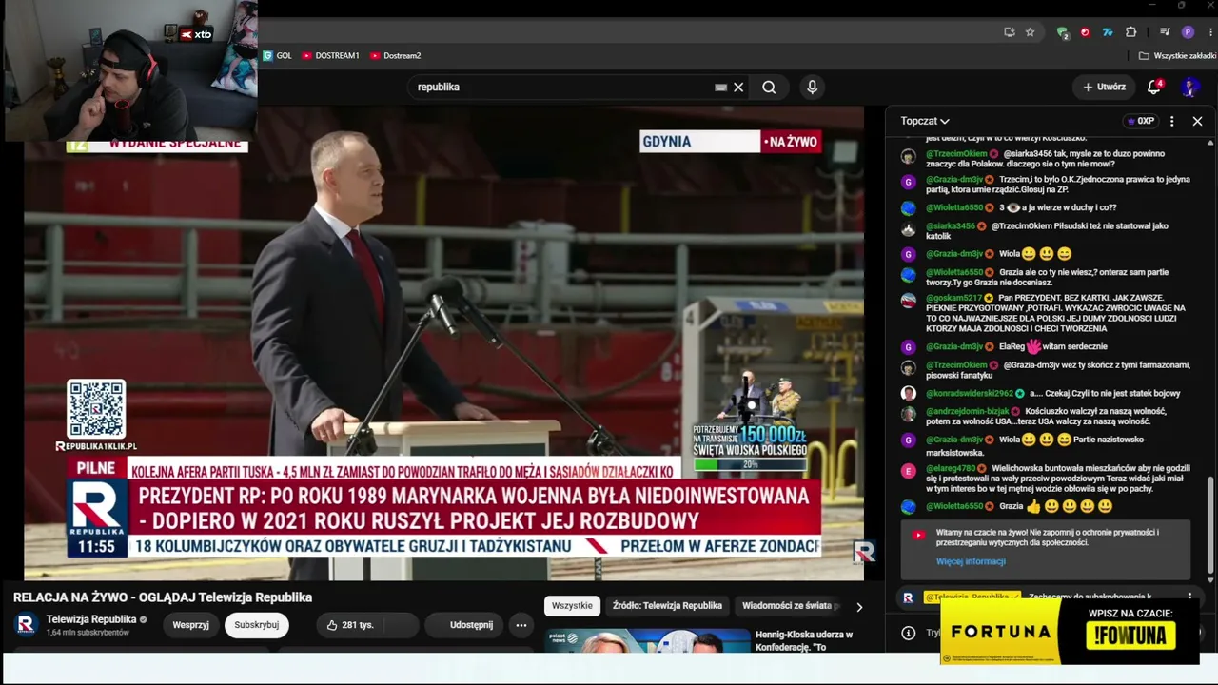Viewport: 1218px width, 685px height.
Task: Open the chat three-dot options menu
Action: pos(1172,122)
